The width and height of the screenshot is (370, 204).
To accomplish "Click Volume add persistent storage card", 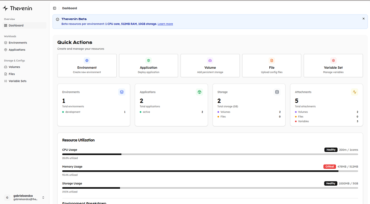I will click(210, 66).
